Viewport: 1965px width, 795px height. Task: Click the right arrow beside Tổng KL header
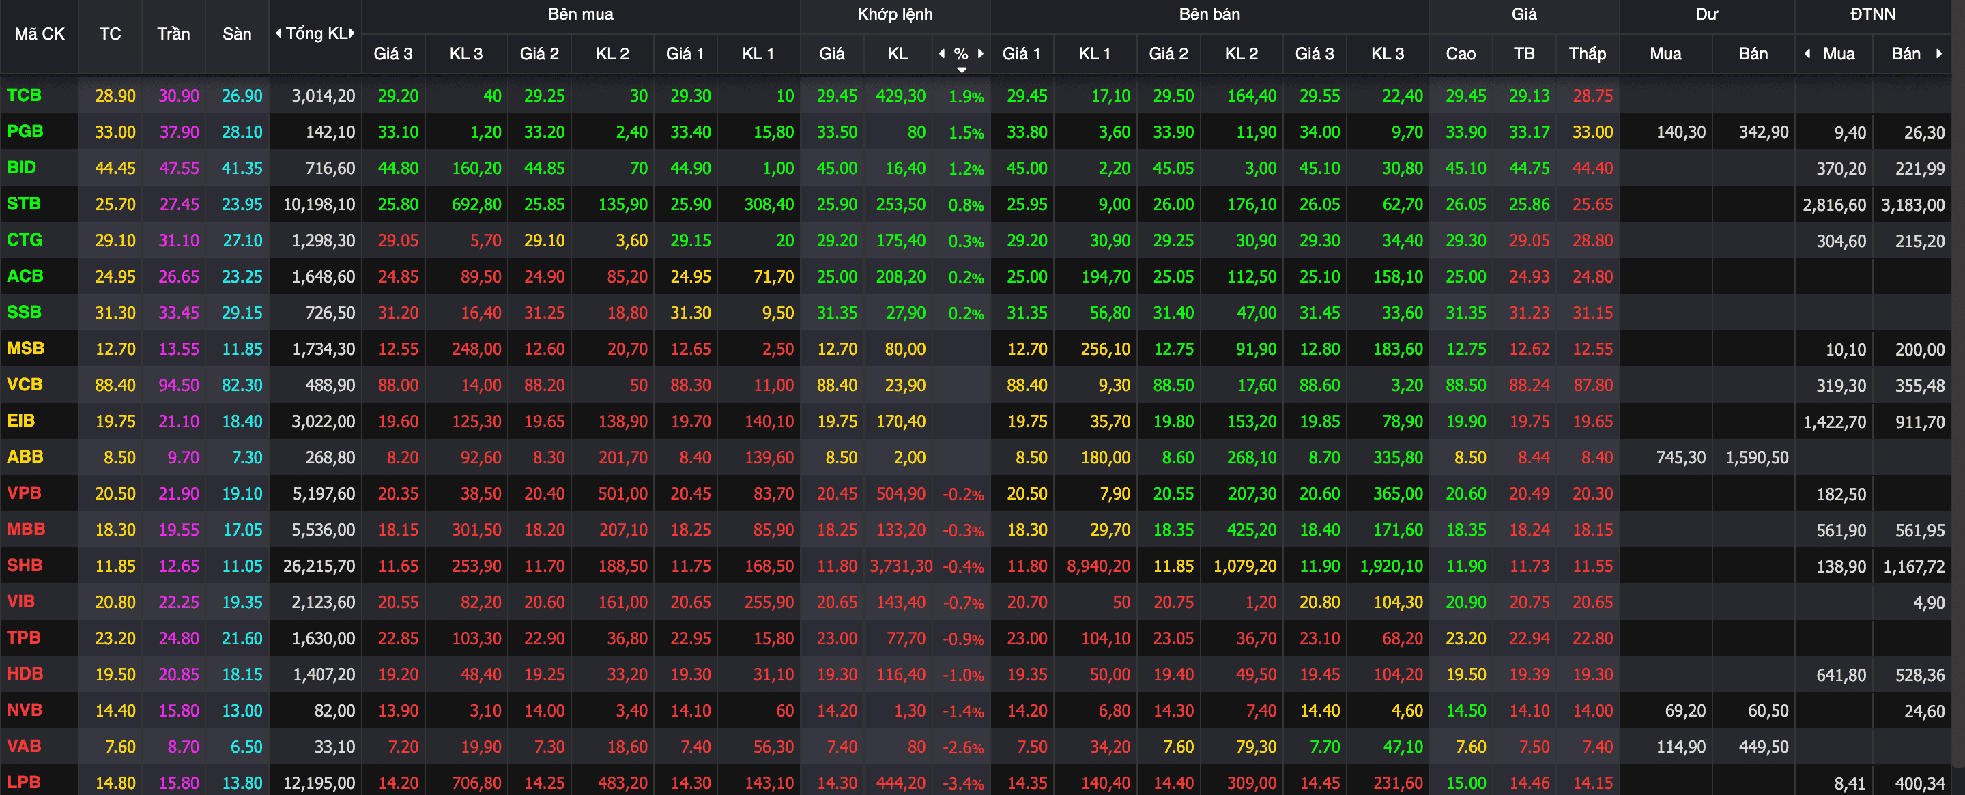click(x=352, y=33)
